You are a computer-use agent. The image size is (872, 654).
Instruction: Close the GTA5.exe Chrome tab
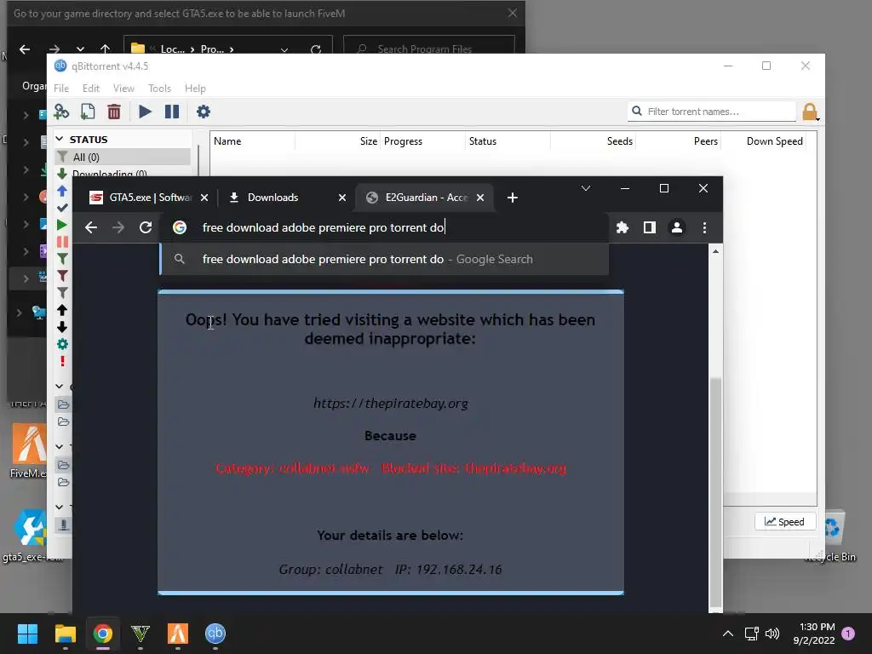(x=204, y=198)
